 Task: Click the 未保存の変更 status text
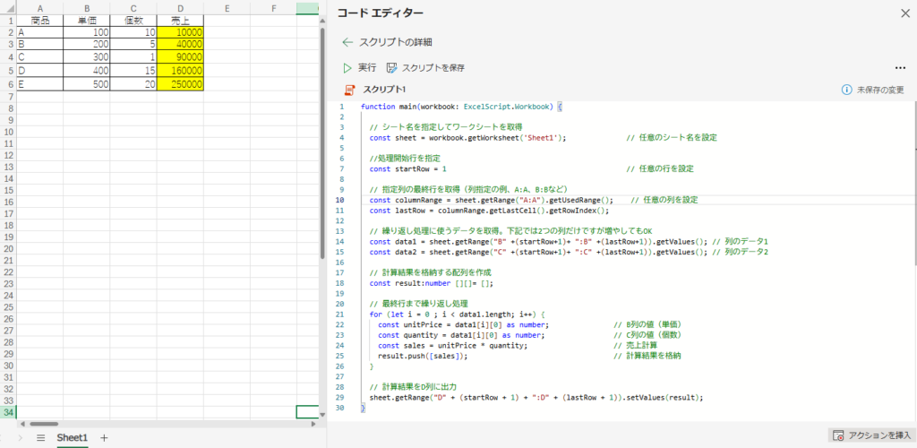click(880, 90)
